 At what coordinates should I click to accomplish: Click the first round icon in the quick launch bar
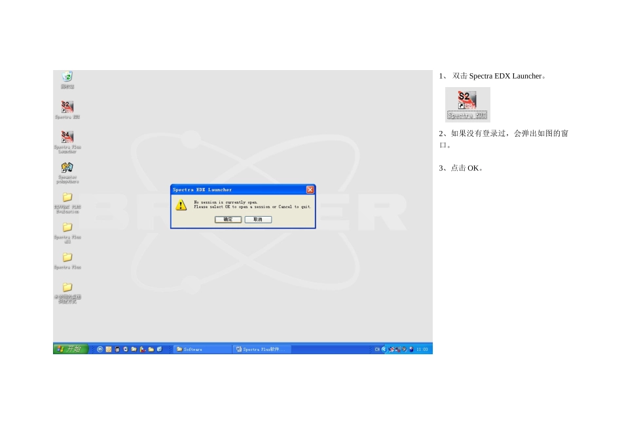click(x=100, y=349)
